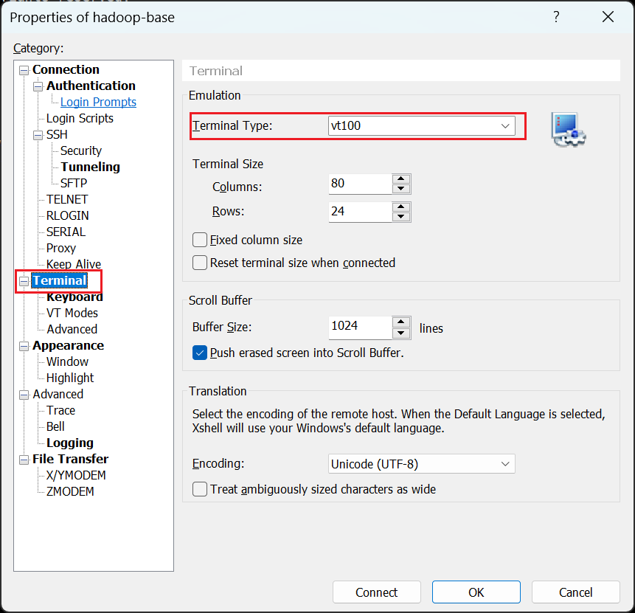Select Keyboard under Terminal

point(74,297)
